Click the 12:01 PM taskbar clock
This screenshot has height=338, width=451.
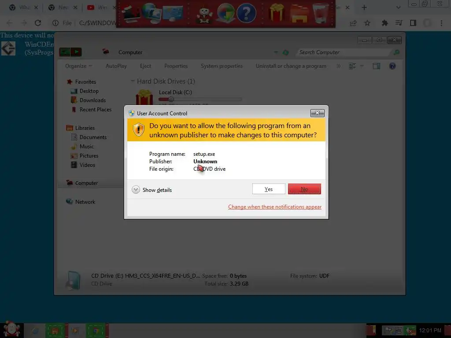click(x=430, y=331)
